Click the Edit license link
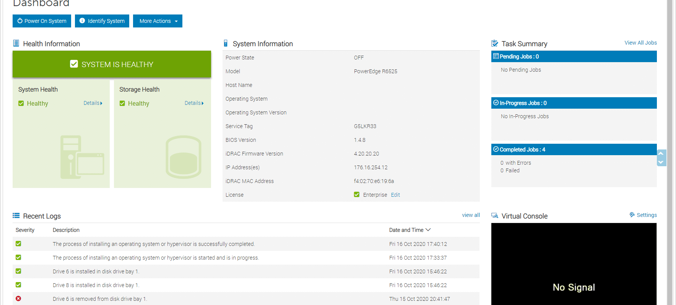676x305 pixels. pos(395,195)
